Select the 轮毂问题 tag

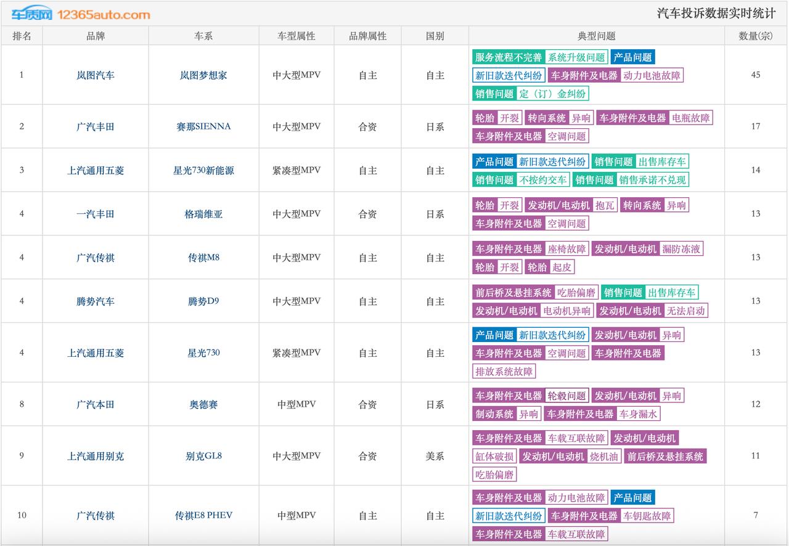567,396
